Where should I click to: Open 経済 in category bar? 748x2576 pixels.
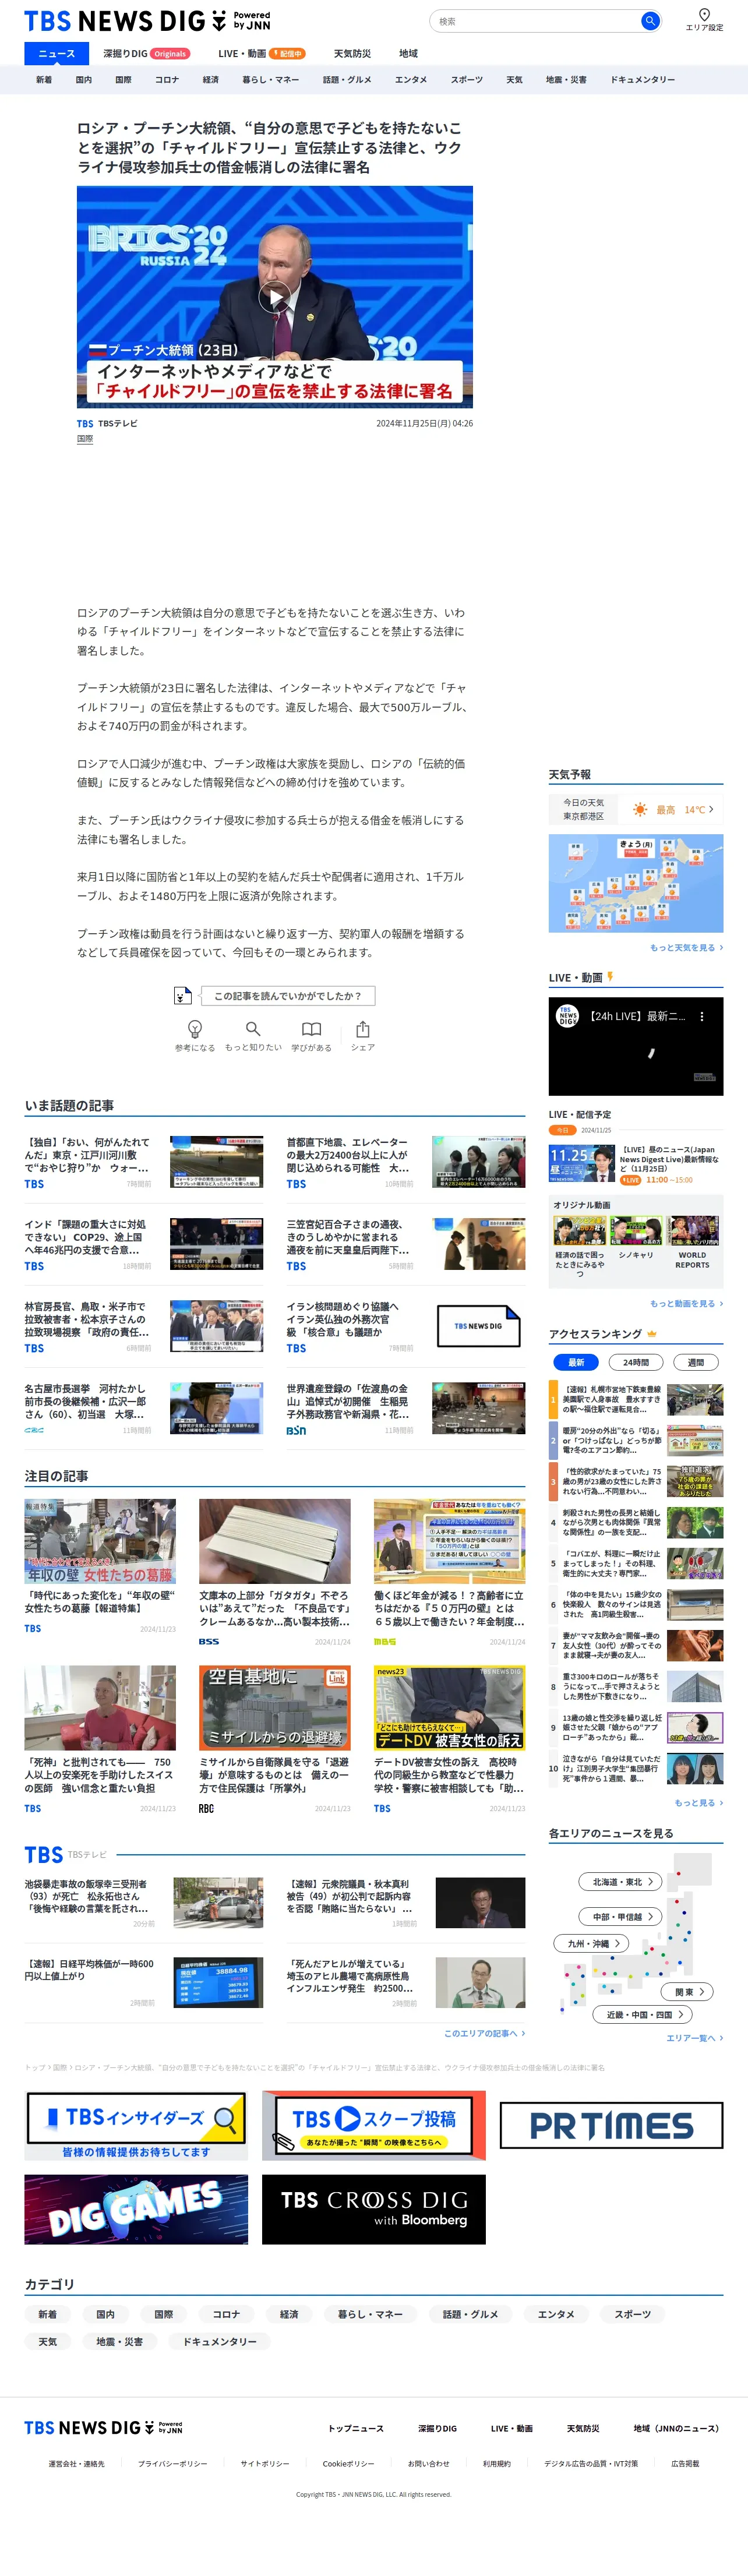(x=211, y=80)
